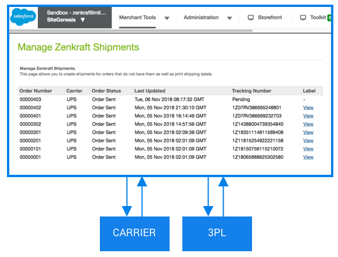Click tracking number 1Z19351114811589408
The image size is (338, 257).
[x=258, y=133]
